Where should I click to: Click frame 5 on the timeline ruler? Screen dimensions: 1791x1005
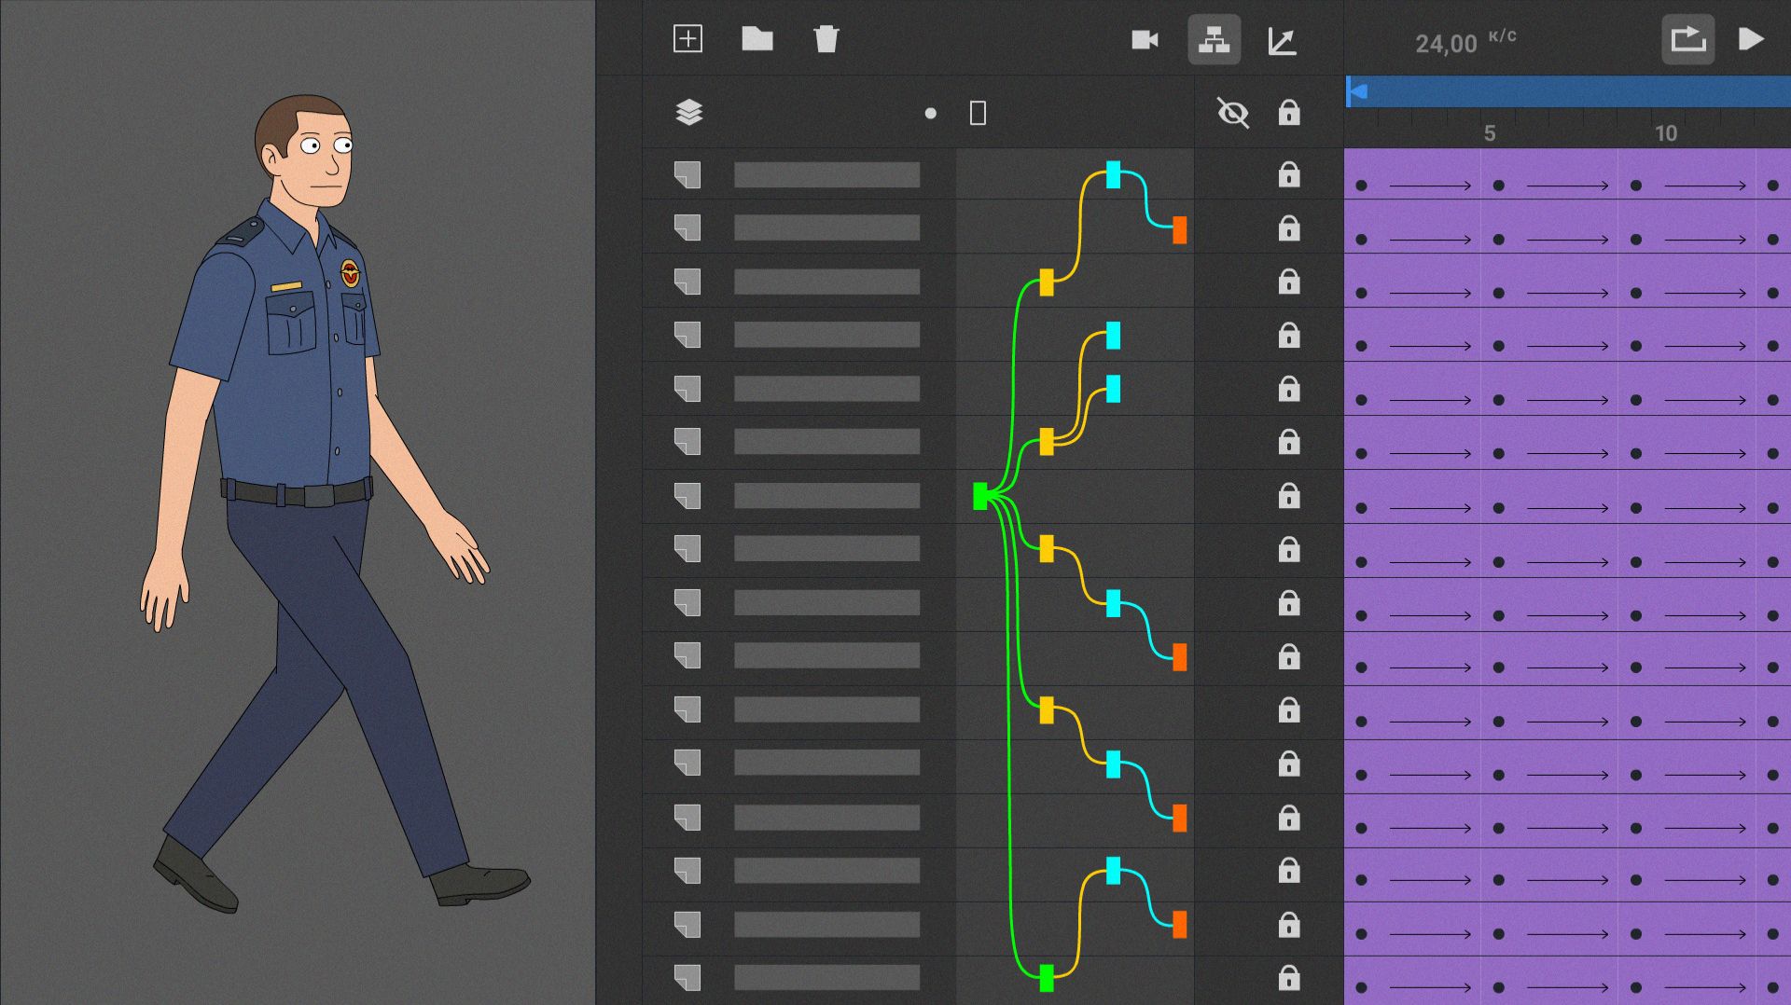point(1490,133)
